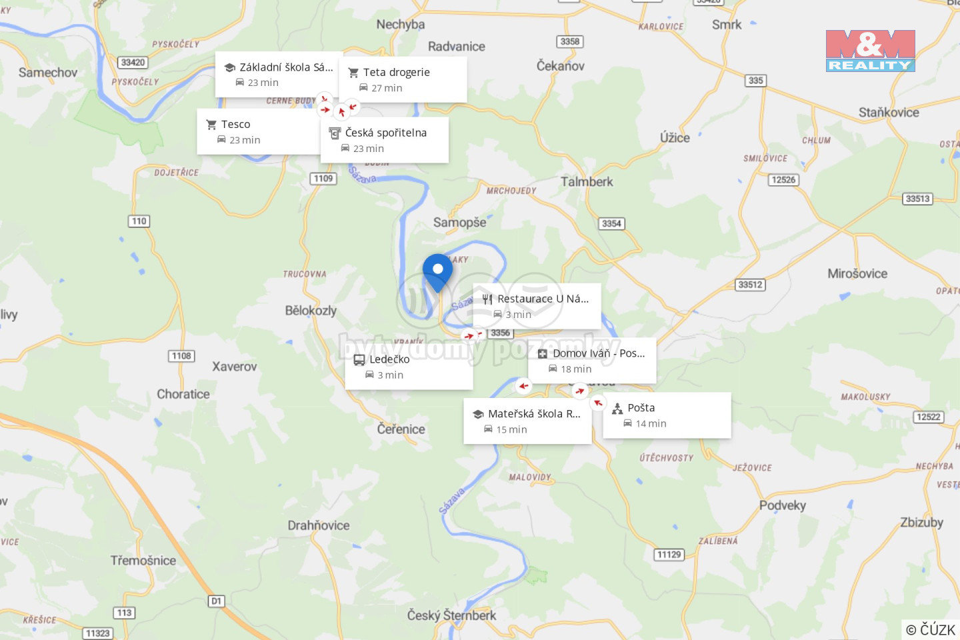
Task: Click the Český Šternberk town label
Action: click(x=451, y=615)
